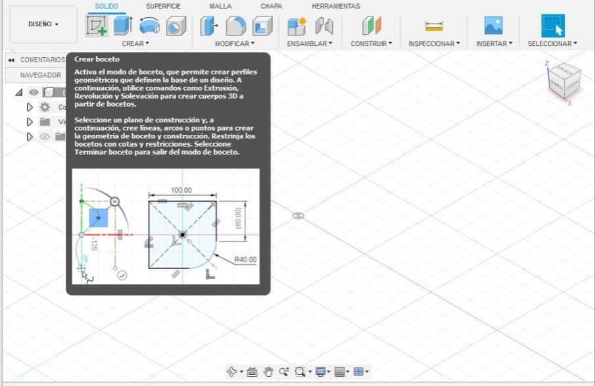
Task: Switch to the MALLA tab
Action: pos(220,7)
